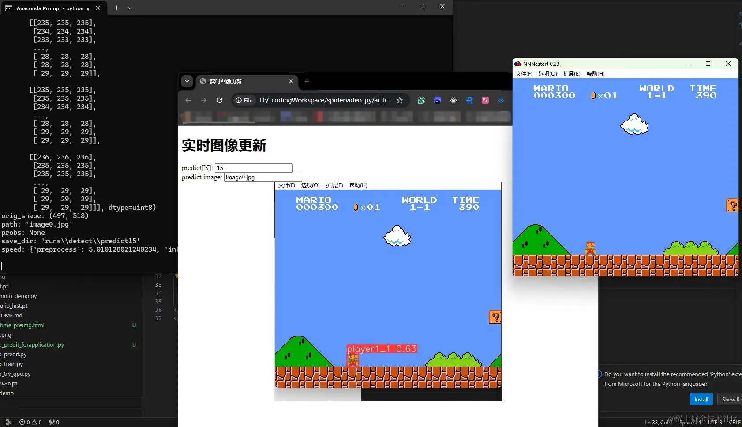Click the question block in NNNesterJ game
Screen dimensions: 742x427
coord(732,205)
